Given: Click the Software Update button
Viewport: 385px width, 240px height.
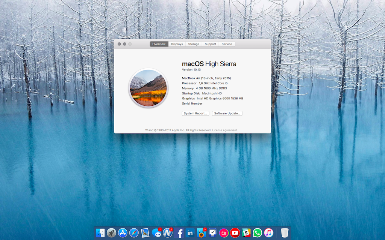Looking at the screenshot, I should point(227,113).
